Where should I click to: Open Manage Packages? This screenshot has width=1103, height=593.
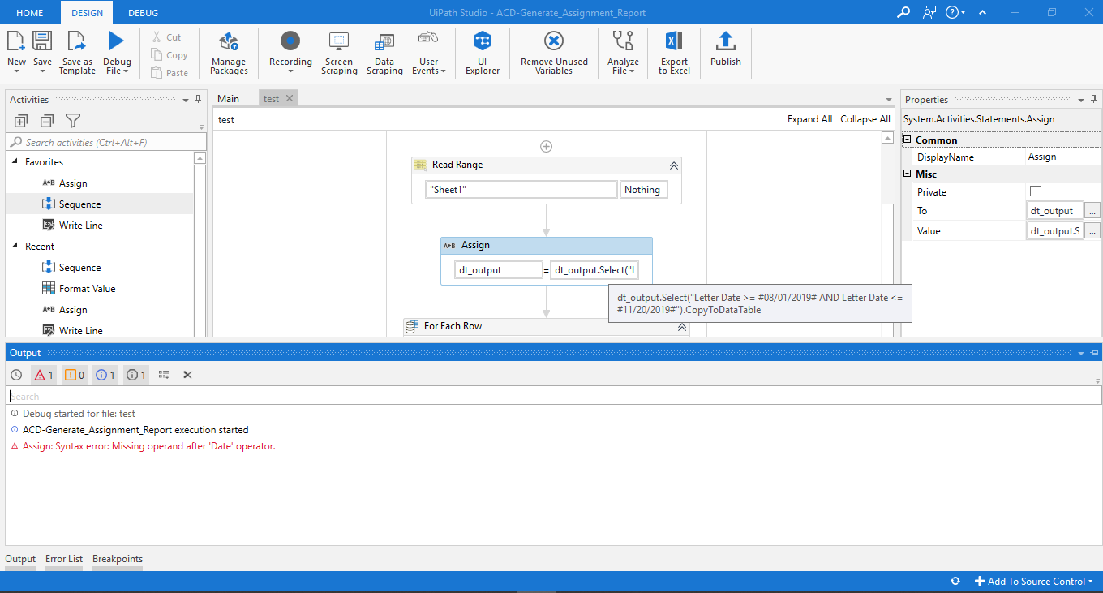229,53
